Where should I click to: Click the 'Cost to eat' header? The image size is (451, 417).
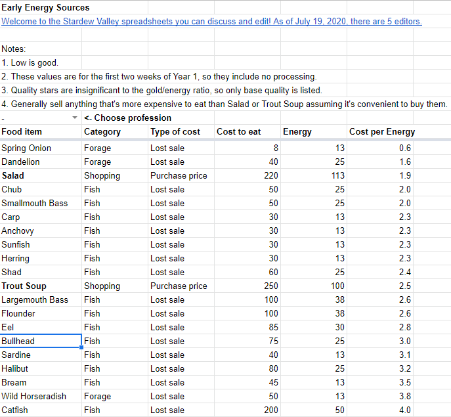pyautogui.click(x=239, y=131)
